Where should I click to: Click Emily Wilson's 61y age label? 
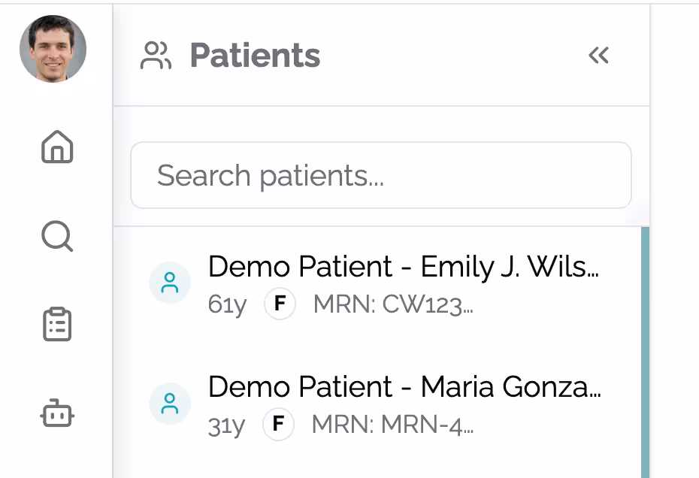226,305
